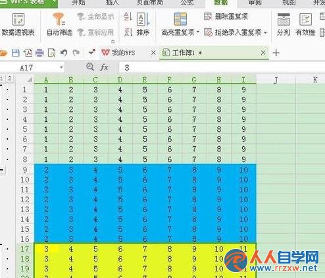Expand the 高亮重复项 dropdown

[x=198, y=32]
